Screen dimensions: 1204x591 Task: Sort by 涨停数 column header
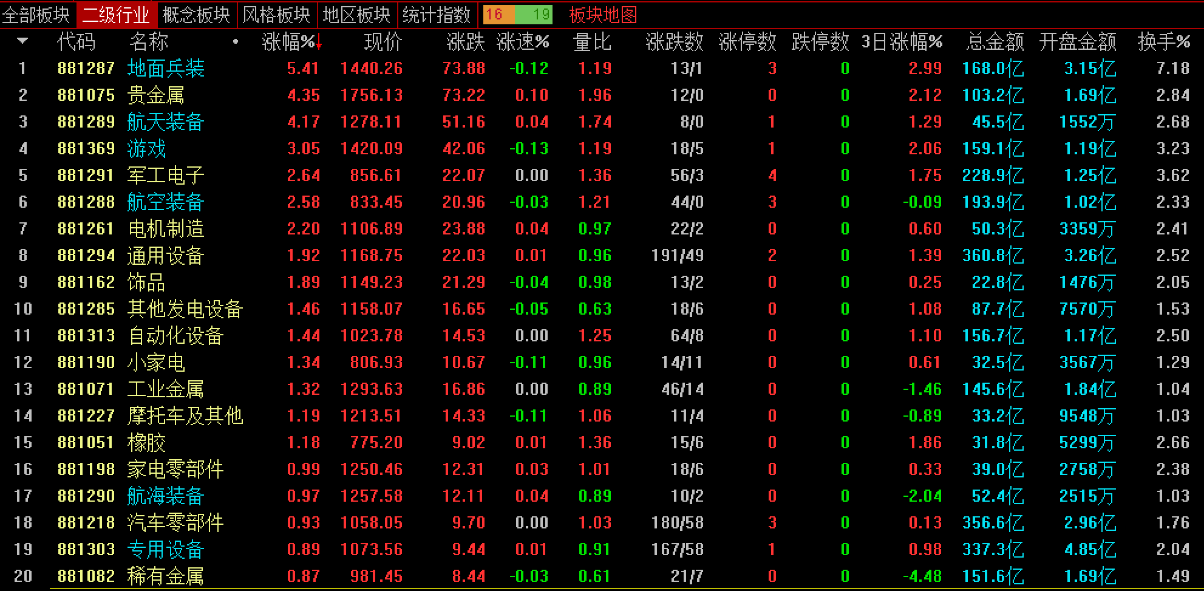click(x=747, y=41)
